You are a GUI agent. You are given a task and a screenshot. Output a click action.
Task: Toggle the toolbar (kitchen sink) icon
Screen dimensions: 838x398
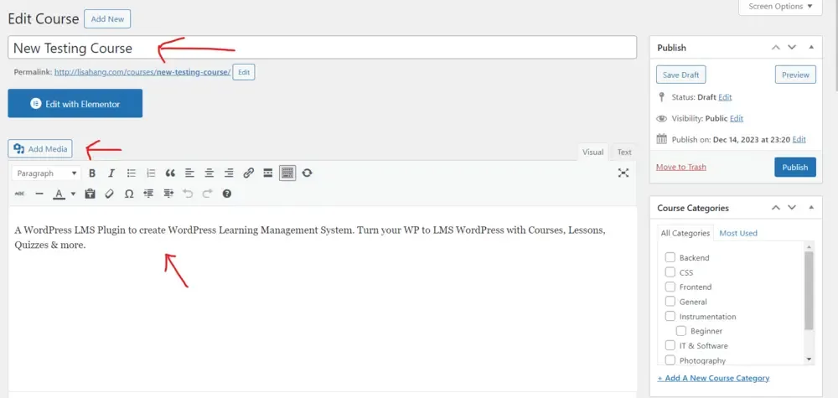[287, 173]
